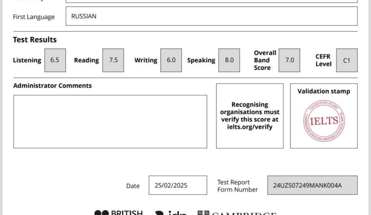Select the Writing score box showing 6.0
Viewport: 371px width, 215px height.
171,60
